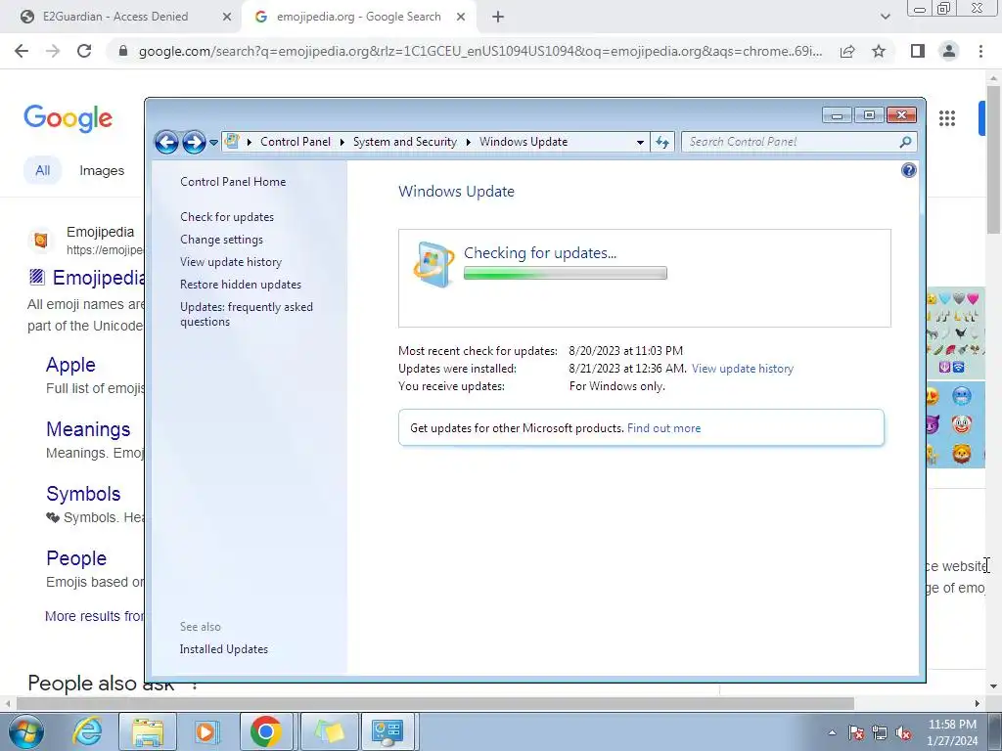Open Chrome profile avatar icon
This screenshot has height=751, width=1002.
[x=949, y=51]
